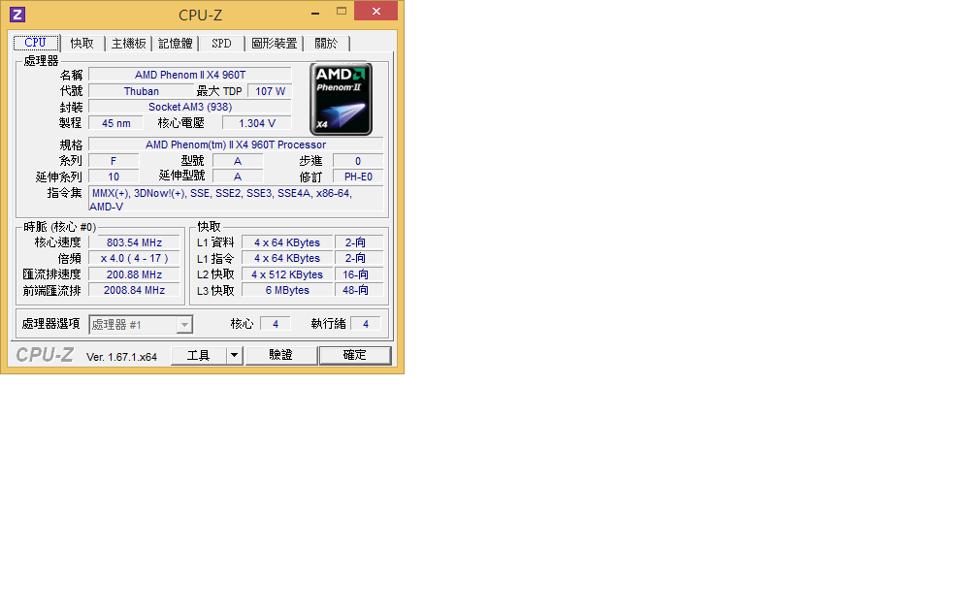Select the specification 'AMD Phenom(tm) II X4 960T Processor'
978x611 pixels.
236,145
